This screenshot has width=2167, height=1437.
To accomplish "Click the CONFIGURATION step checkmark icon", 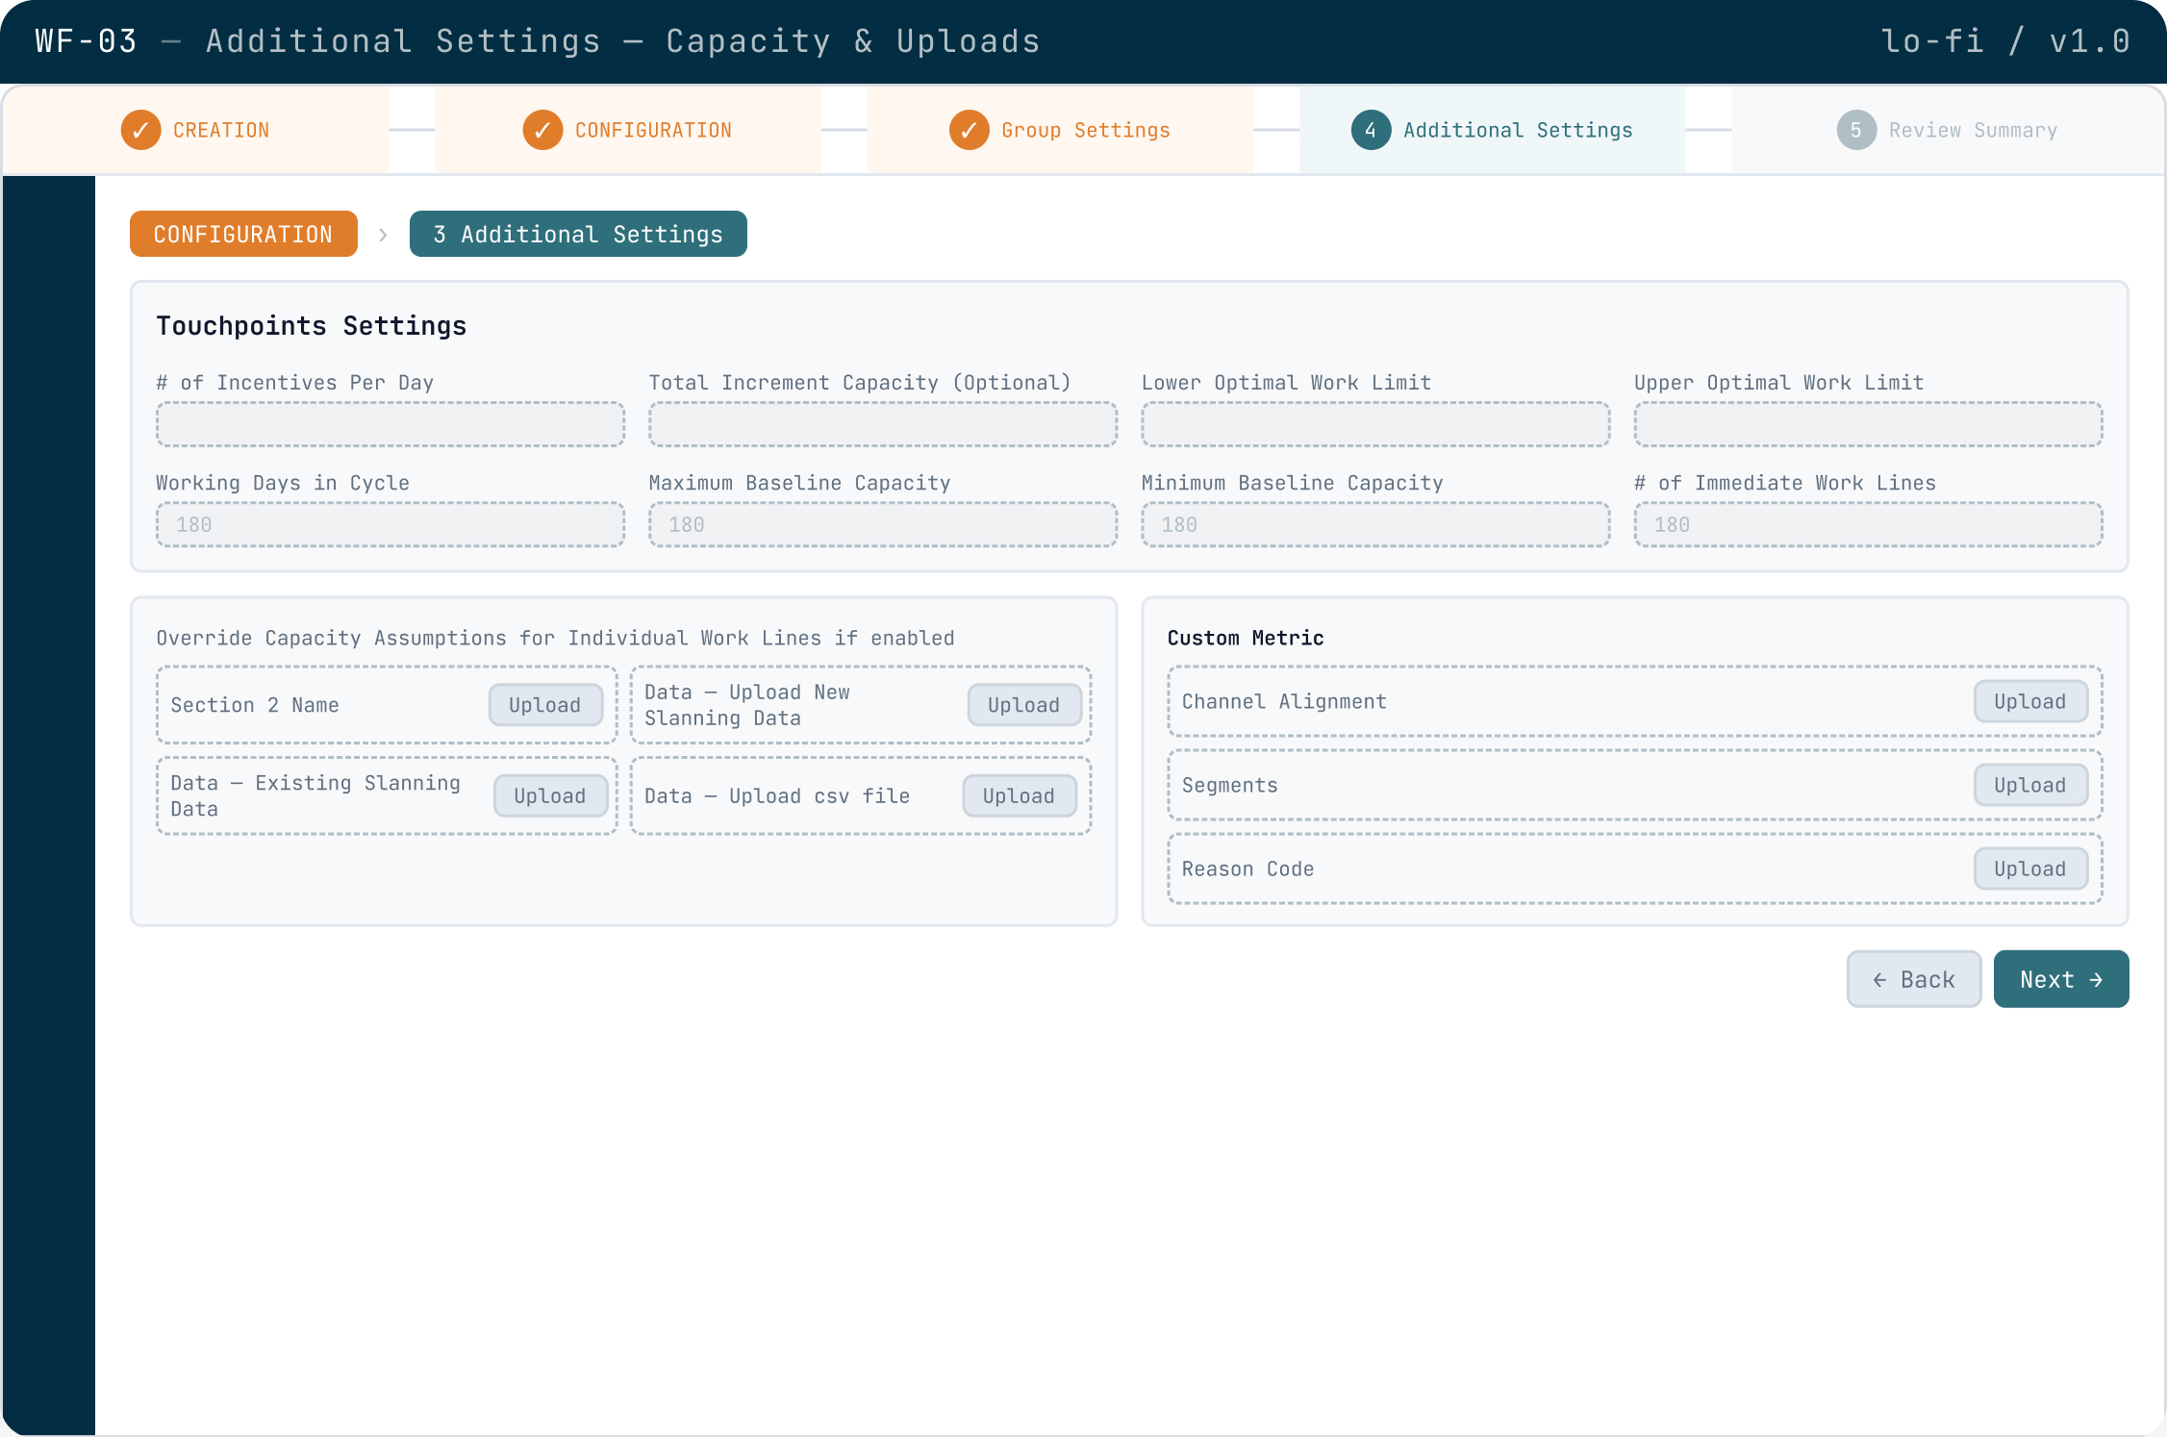I will 542,130.
